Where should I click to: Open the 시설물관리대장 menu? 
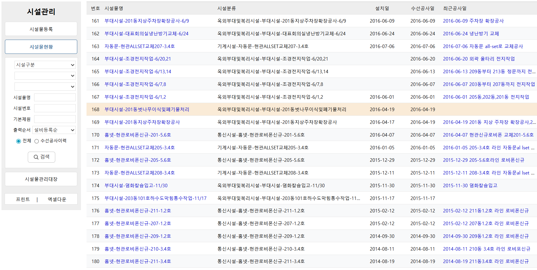pos(41,179)
